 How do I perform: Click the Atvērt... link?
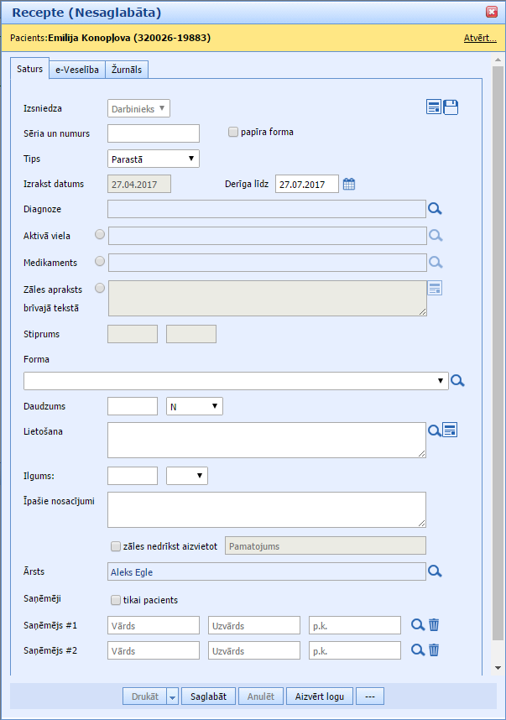[x=479, y=39]
